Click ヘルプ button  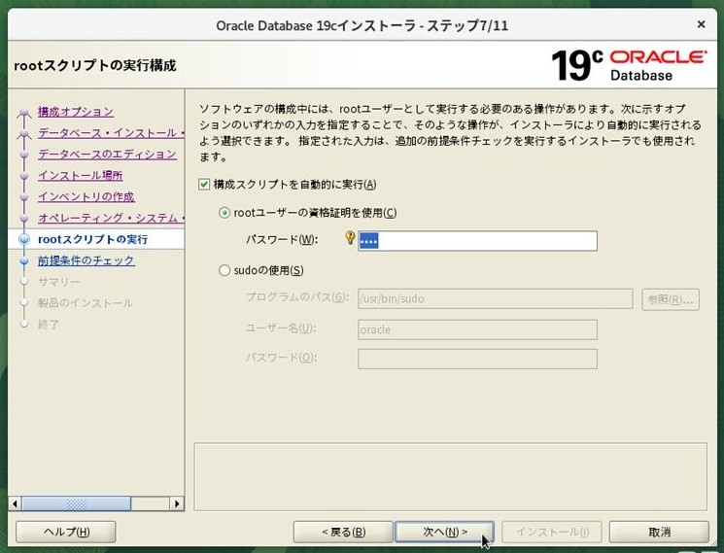pyautogui.click(x=66, y=532)
